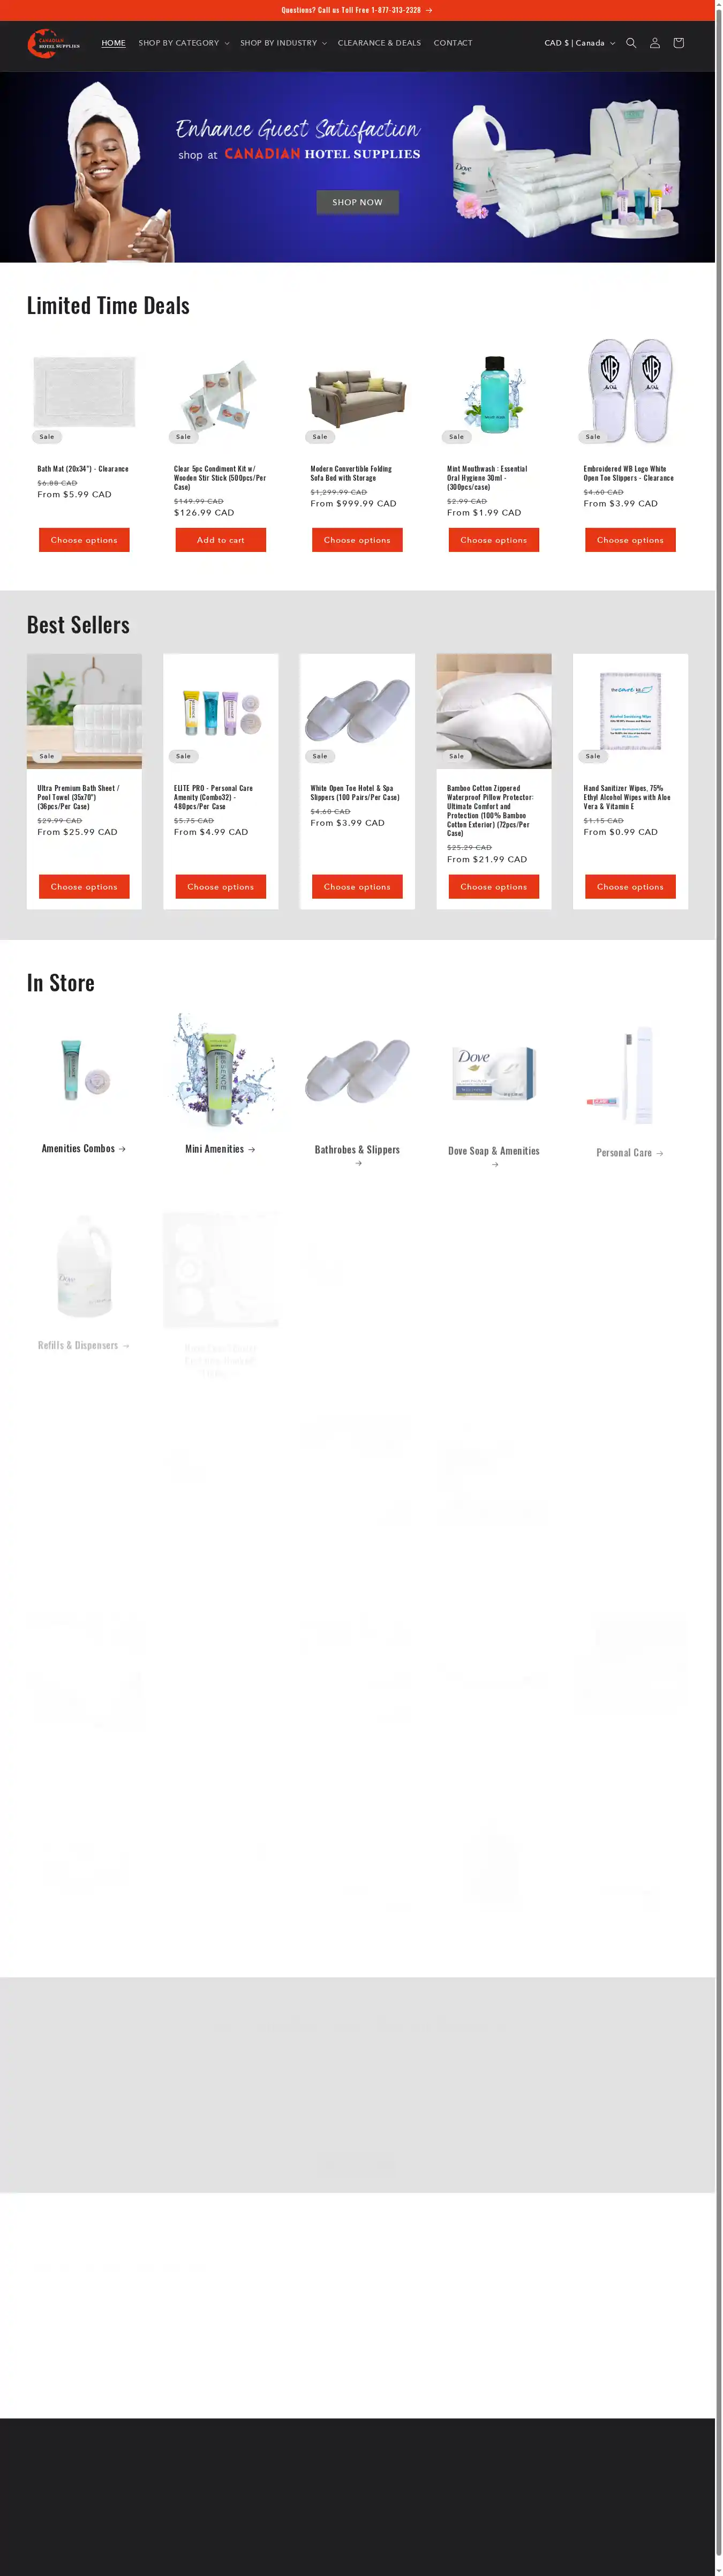Screen dimensions: 723x2576
Task: Click the announcement bar arrow icon
Action: point(429,10)
